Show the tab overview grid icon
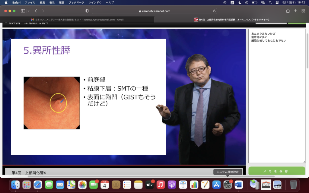Image resolution: width=309 pixels, height=193 pixels. pyautogui.click(x=303, y=11)
